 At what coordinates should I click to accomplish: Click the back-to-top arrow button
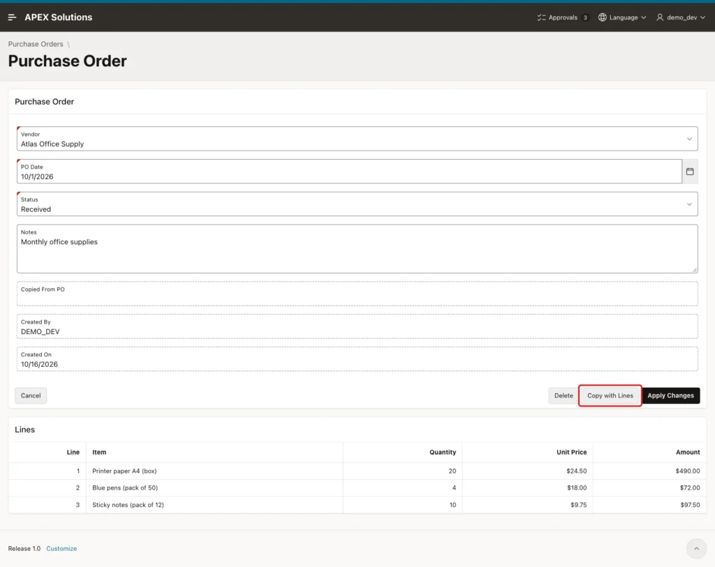click(696, 548)
